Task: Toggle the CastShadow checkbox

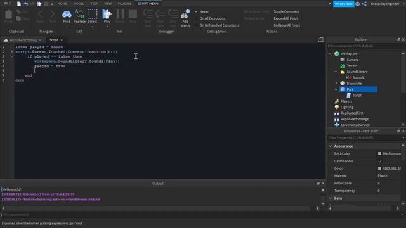Action: click(379, 161)
